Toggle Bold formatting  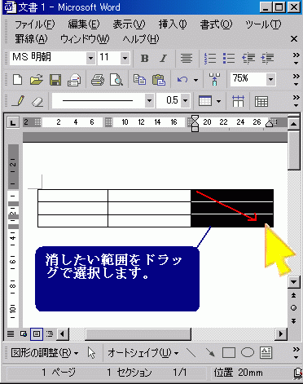[145, 58]
